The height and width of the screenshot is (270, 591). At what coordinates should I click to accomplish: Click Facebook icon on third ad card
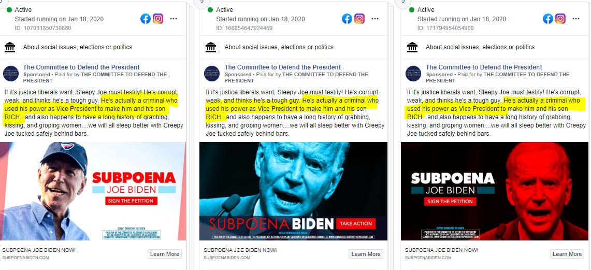pyautogui.click(x=548, y=19)
